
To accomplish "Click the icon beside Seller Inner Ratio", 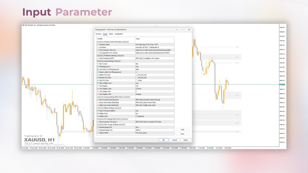I will click(x=98, y=105).
